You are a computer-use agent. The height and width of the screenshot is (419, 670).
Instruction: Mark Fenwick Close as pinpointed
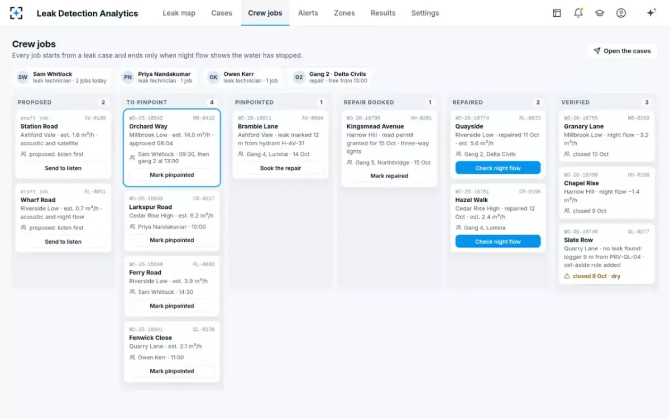pyautogui.click(x=172, y=371)
